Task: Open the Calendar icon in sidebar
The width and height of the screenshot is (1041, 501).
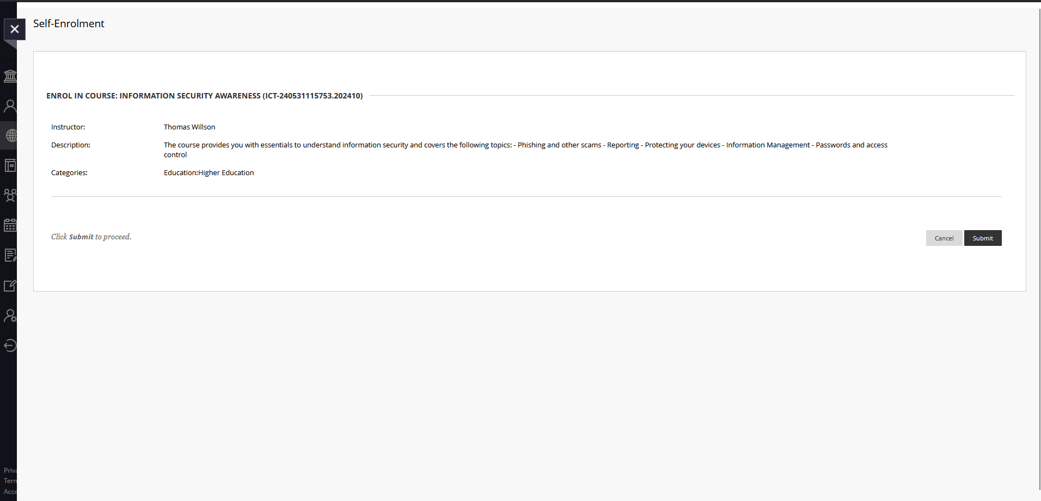Action: tap(10, 225)
